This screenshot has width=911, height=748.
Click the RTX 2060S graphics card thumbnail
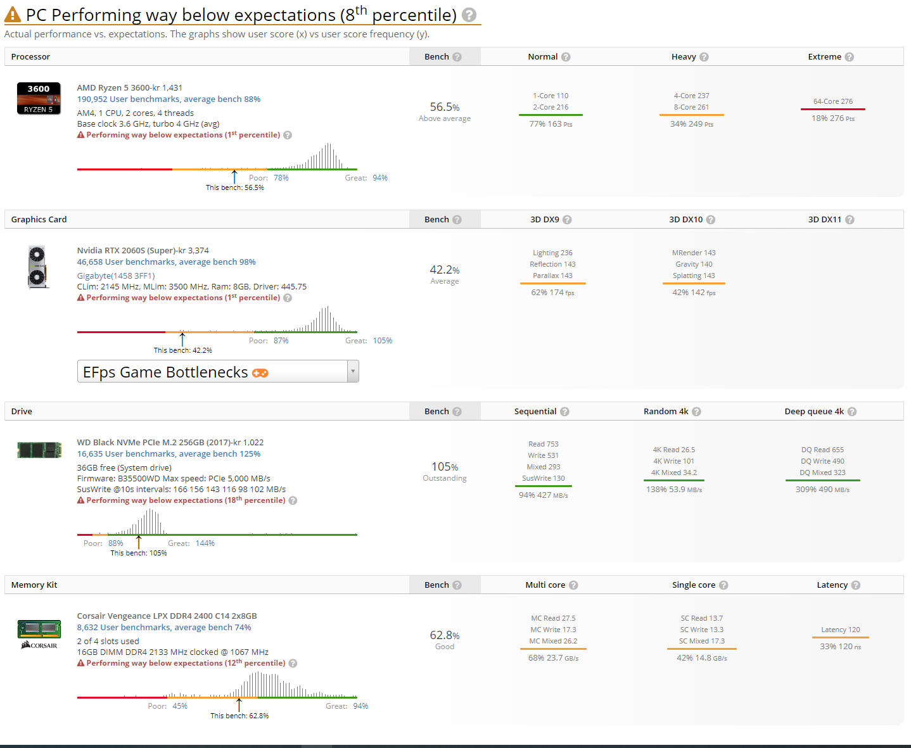tap(38, 267)
